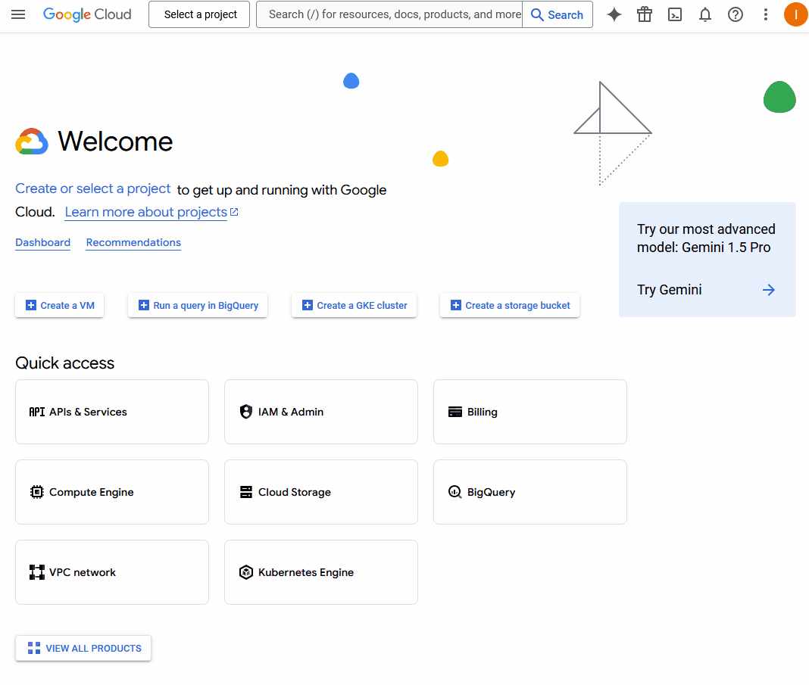
Task: Click the magnifier Search button
Action: pyautogui.click(x=558, y=14)
